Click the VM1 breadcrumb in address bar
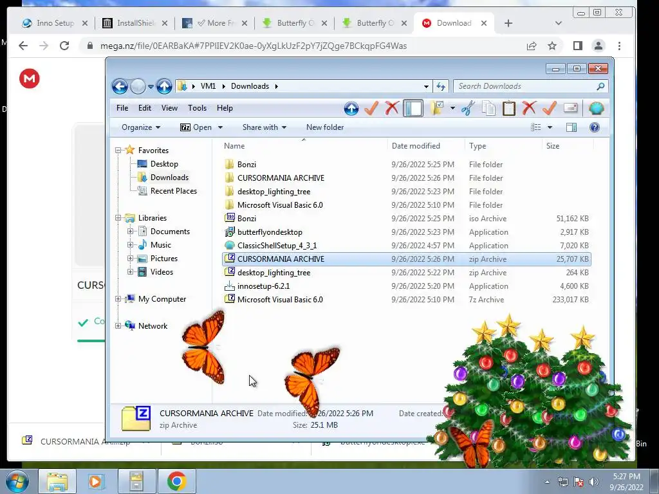Image resolution: width=659 pixels, height=494 pixels. pyautogui.click(x=208, y=86)
